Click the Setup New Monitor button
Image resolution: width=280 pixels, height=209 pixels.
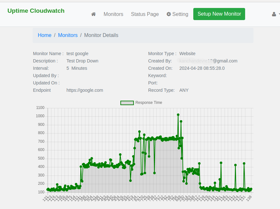click(x=219, y=14)
